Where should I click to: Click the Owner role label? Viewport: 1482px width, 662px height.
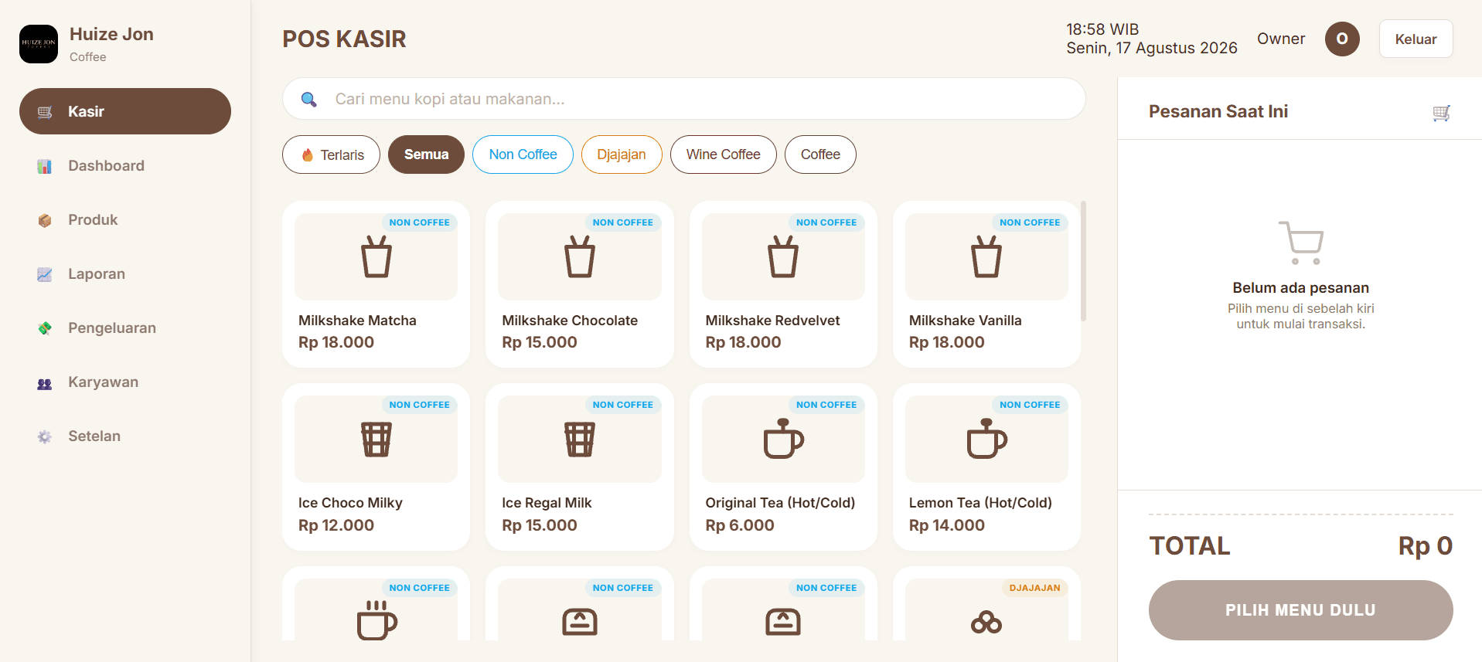(x=1281, y=39)
